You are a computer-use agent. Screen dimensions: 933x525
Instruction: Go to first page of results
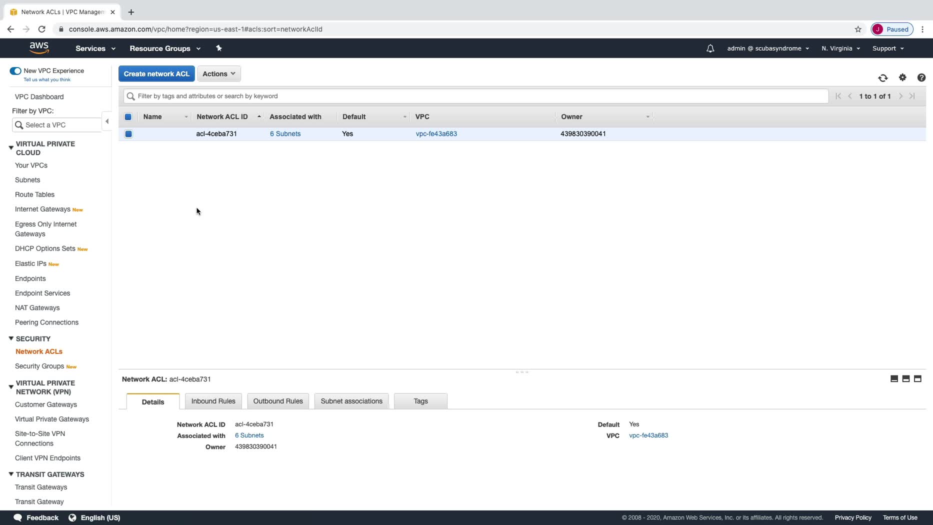pyautogui.click(x=838, y=96)
